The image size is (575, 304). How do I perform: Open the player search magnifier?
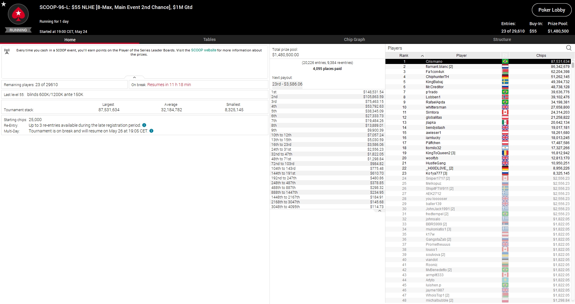coord(569,48)
